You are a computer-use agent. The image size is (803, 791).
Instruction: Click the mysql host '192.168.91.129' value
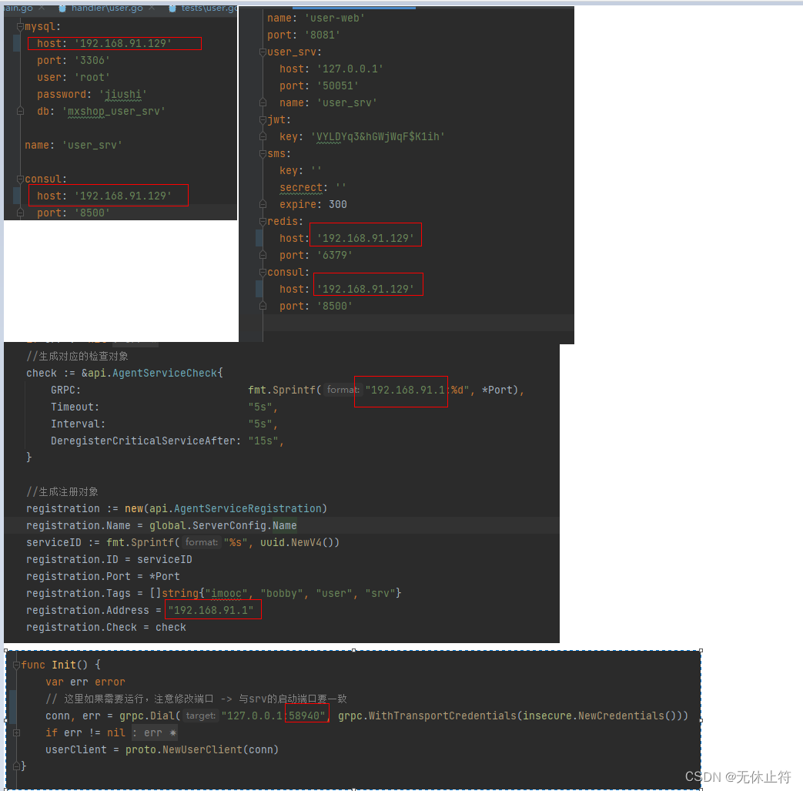(123, 44)
